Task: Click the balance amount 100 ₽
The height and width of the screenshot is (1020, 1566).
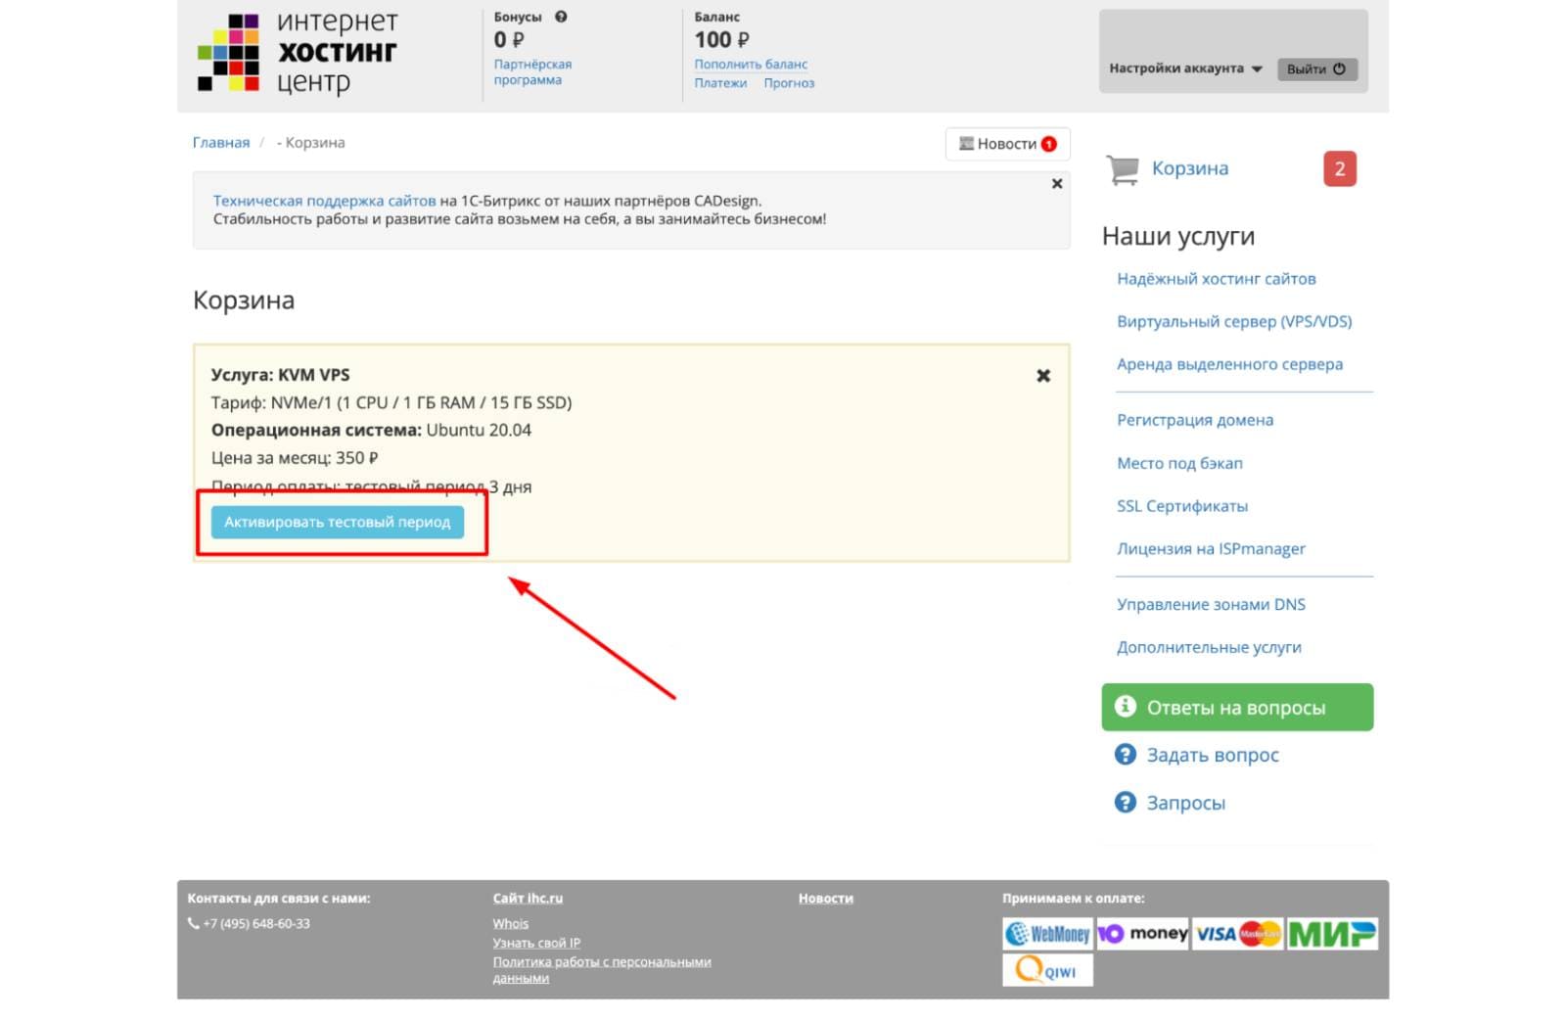Action: [x=722, y=40]
